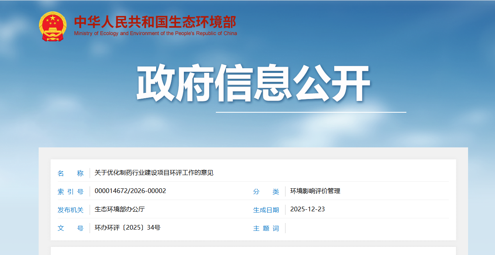Click the 名称 field label
Viewport: 495px width, 255px height.
(71, 173)
